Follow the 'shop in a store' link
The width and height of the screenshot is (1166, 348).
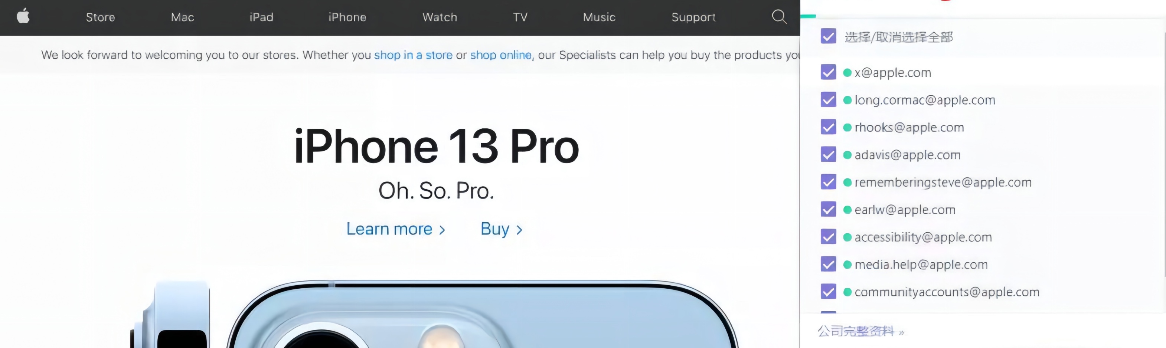click(413, 55)
